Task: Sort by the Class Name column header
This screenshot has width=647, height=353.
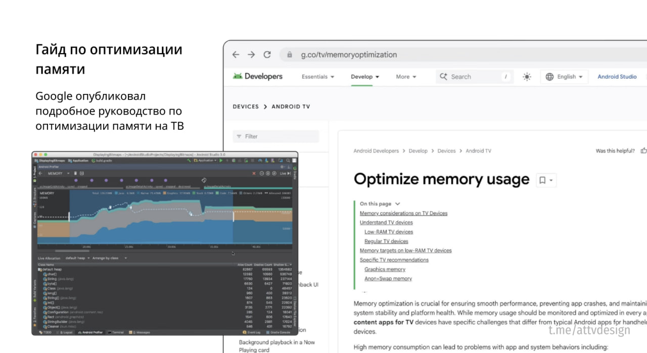Action: coord(135,265)
